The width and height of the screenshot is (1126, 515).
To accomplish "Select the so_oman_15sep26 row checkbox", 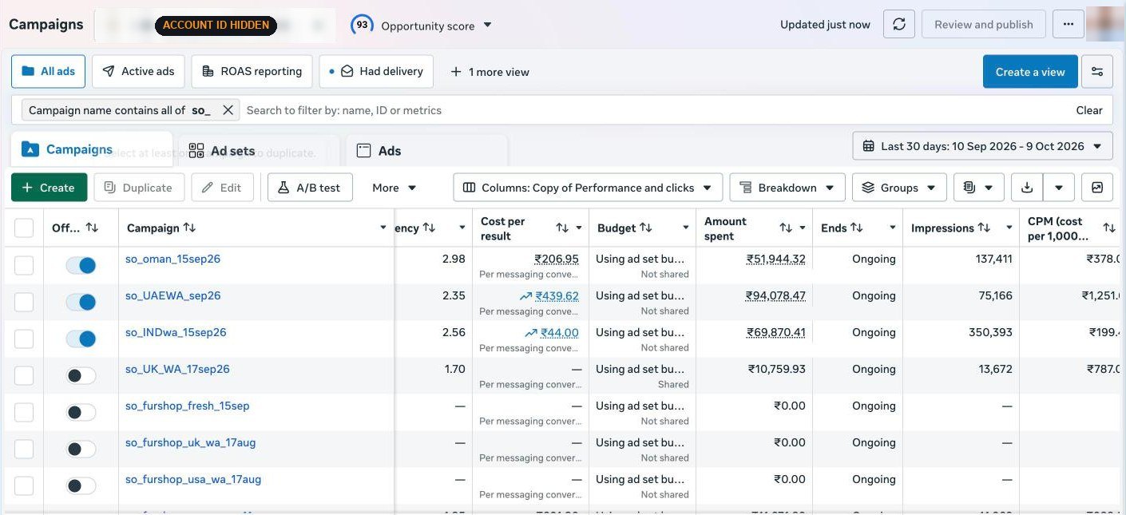I will pyautogui.click(x=24, y=265).
